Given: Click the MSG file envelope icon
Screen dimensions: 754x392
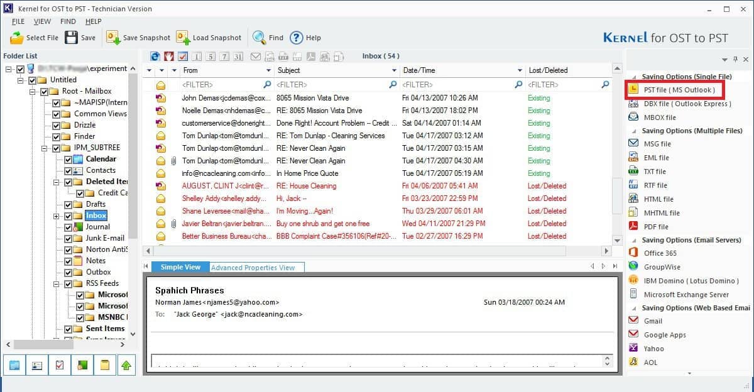Looking at the screenshot, I should (633, 144).
